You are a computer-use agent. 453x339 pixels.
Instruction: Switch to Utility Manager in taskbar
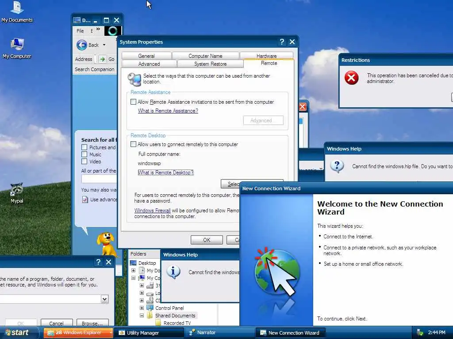149,333
